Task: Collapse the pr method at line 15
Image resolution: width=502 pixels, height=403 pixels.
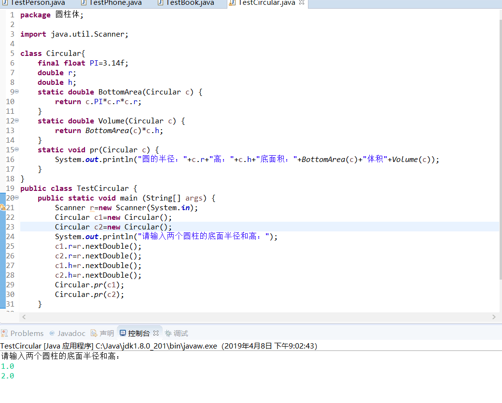Action: (16, 149)
